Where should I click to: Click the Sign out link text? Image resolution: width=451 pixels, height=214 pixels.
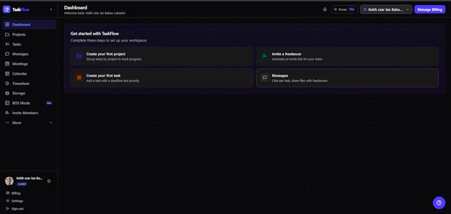coord(17,208)
